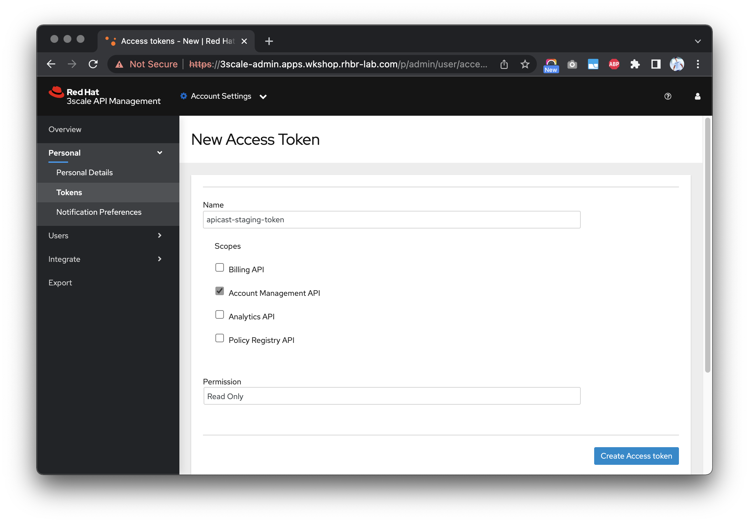Open the user account profile icon

pyautogui.click(x=698, y=96)
